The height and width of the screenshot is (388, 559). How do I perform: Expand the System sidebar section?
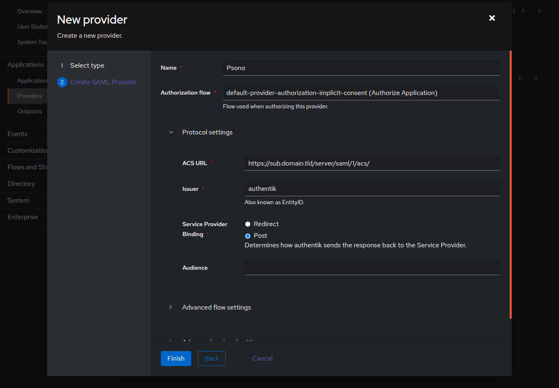pyautogui.click(x=18, y=200)
